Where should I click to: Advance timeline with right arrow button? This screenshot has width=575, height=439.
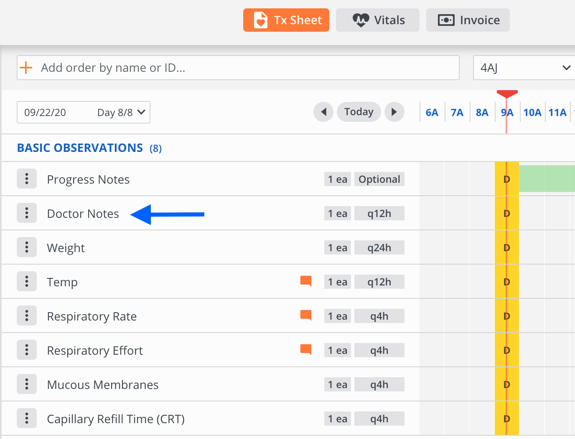(x=394, y=112)
